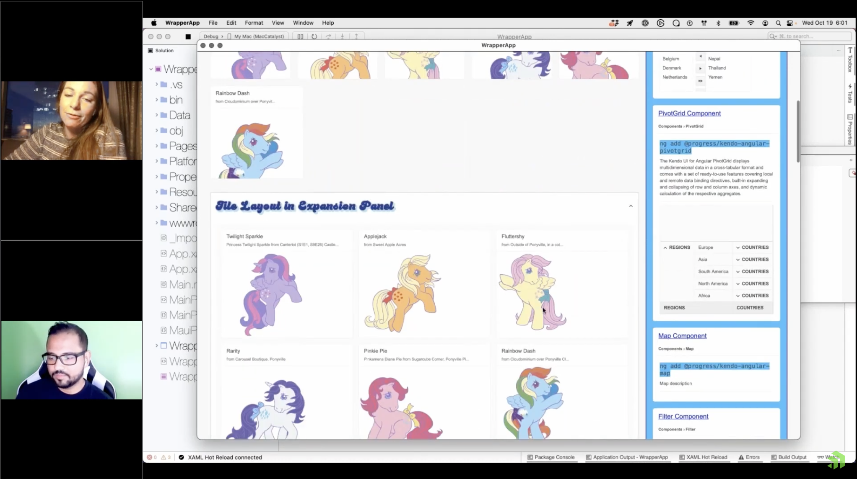
Task: Open Wi-Fi status menu
Action: pos(751,23)
